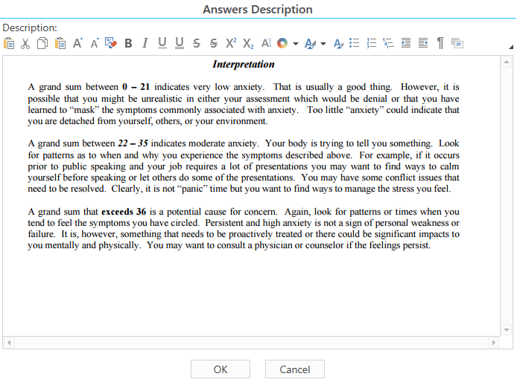Click the vertical scrollbar down arrow
The image size is (517, 385).
(507, 329)
